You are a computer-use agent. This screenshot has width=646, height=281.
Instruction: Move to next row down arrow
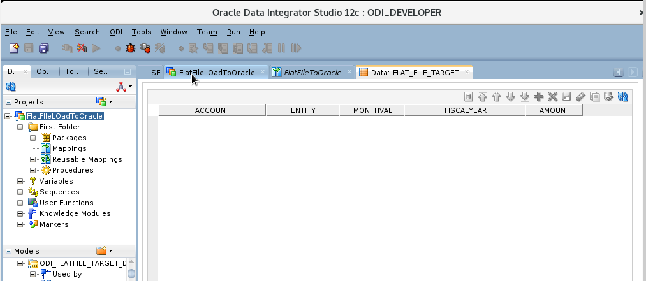click(x=510, y=97)
